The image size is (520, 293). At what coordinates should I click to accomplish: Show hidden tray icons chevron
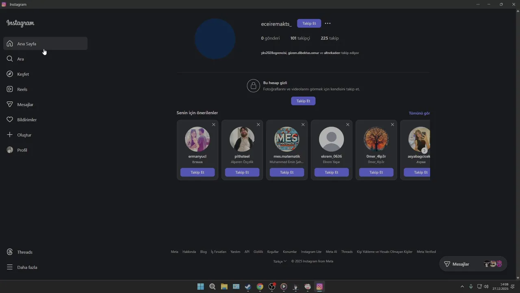(x=462, y=286)
